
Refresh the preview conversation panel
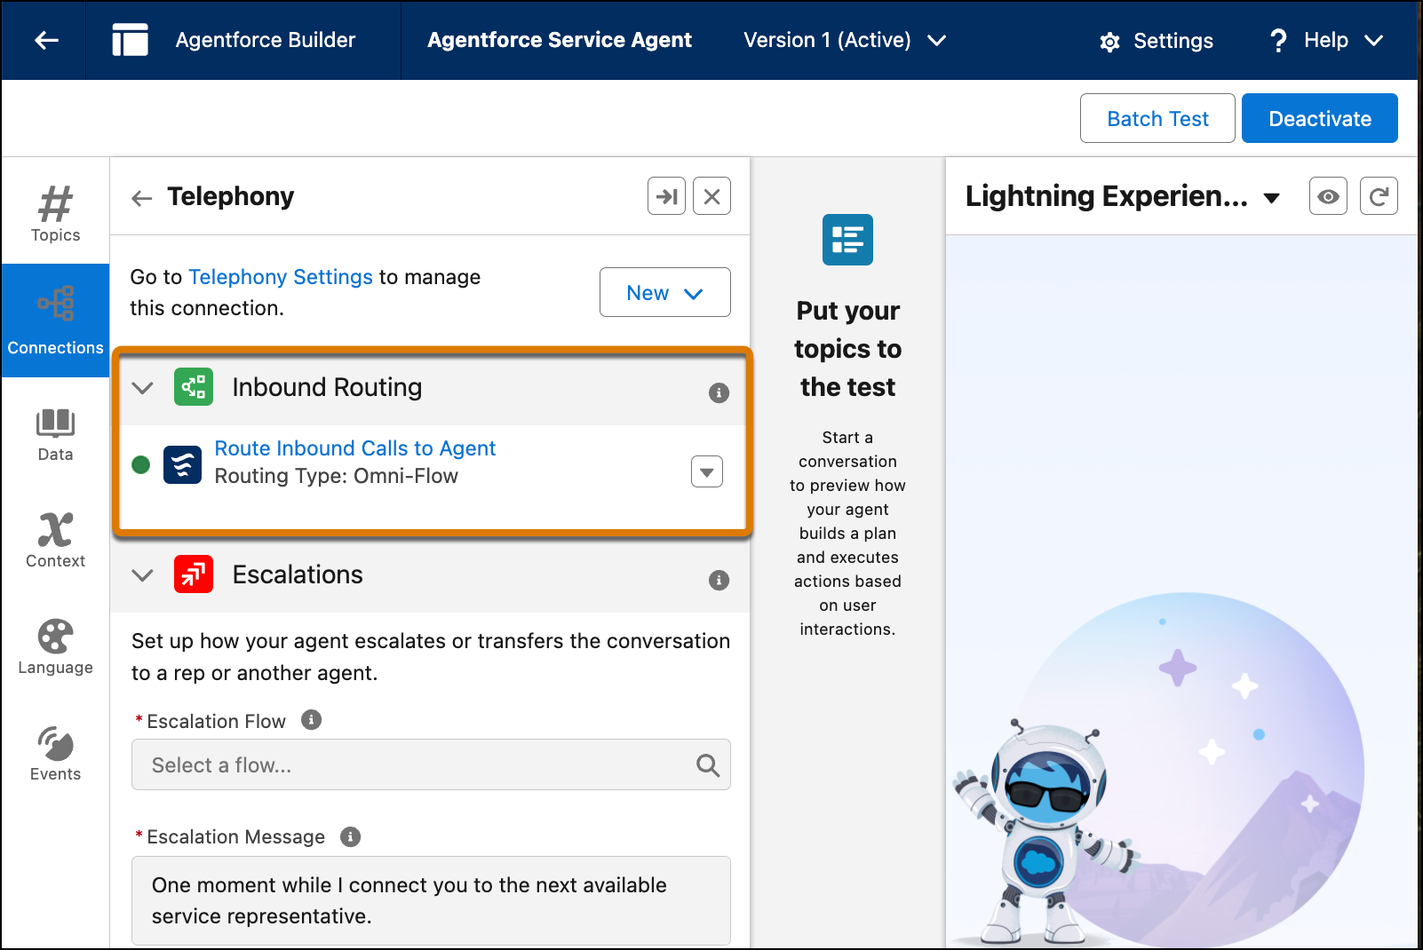tap(1378, 196)
